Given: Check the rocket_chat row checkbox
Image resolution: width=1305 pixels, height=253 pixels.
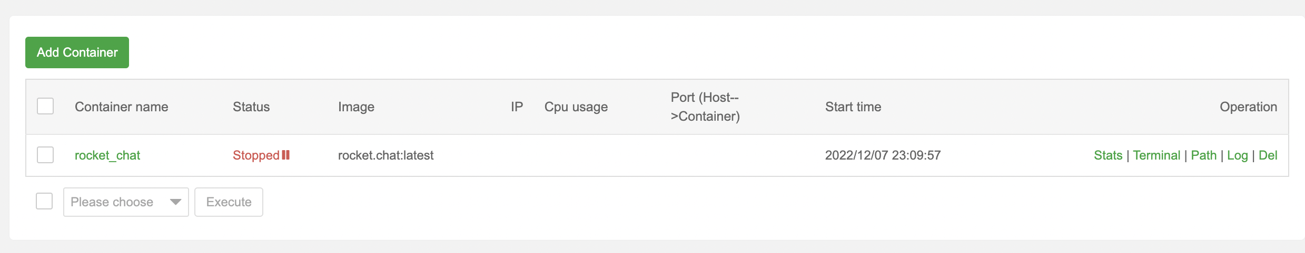Looking at the screenshot, I should [45, 155].
